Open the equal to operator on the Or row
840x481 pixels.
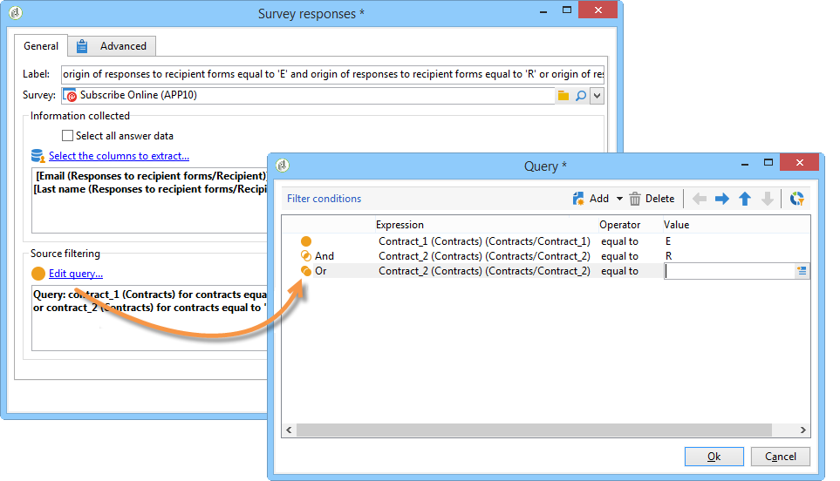(619, 271)
